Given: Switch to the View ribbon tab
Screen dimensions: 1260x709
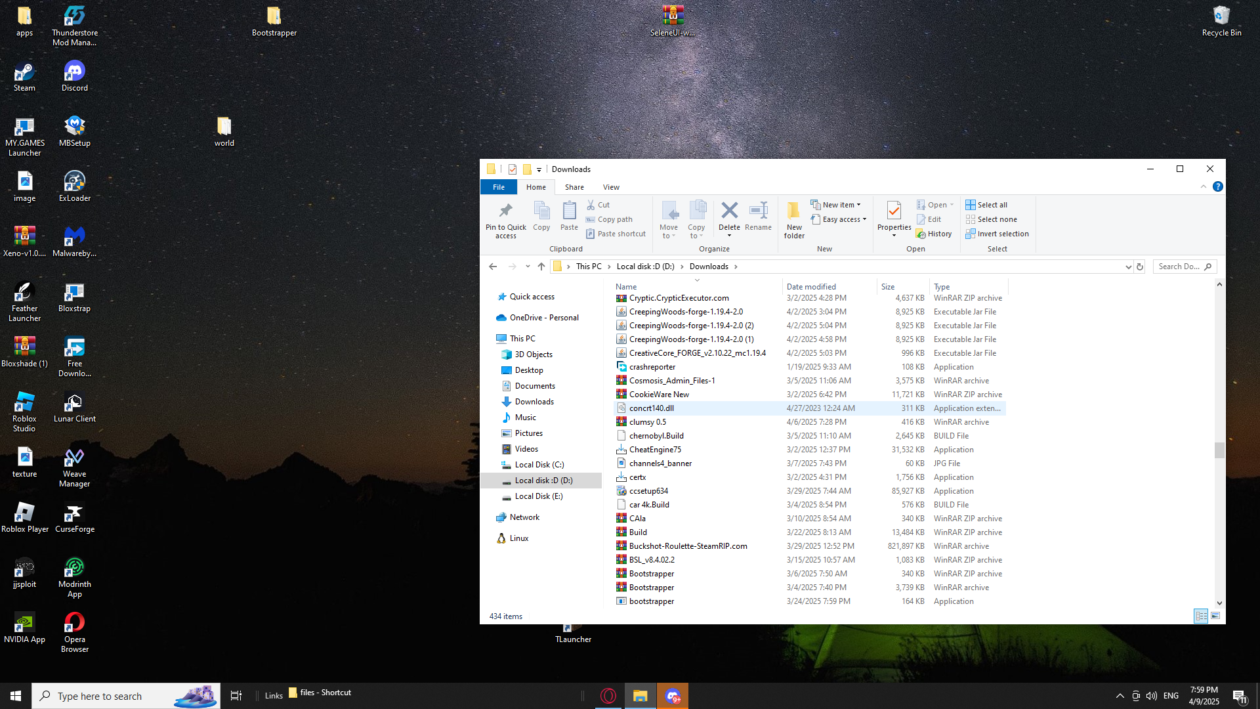Looking at the screenshot, I should (x=611, y=187).
